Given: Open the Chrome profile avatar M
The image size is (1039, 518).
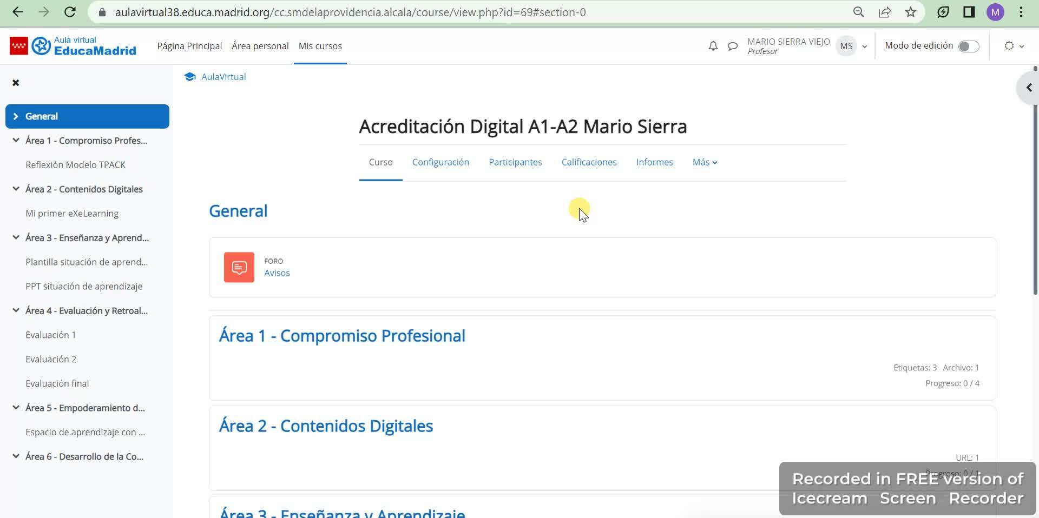Looking at the screenshot, I should (995, 12).
